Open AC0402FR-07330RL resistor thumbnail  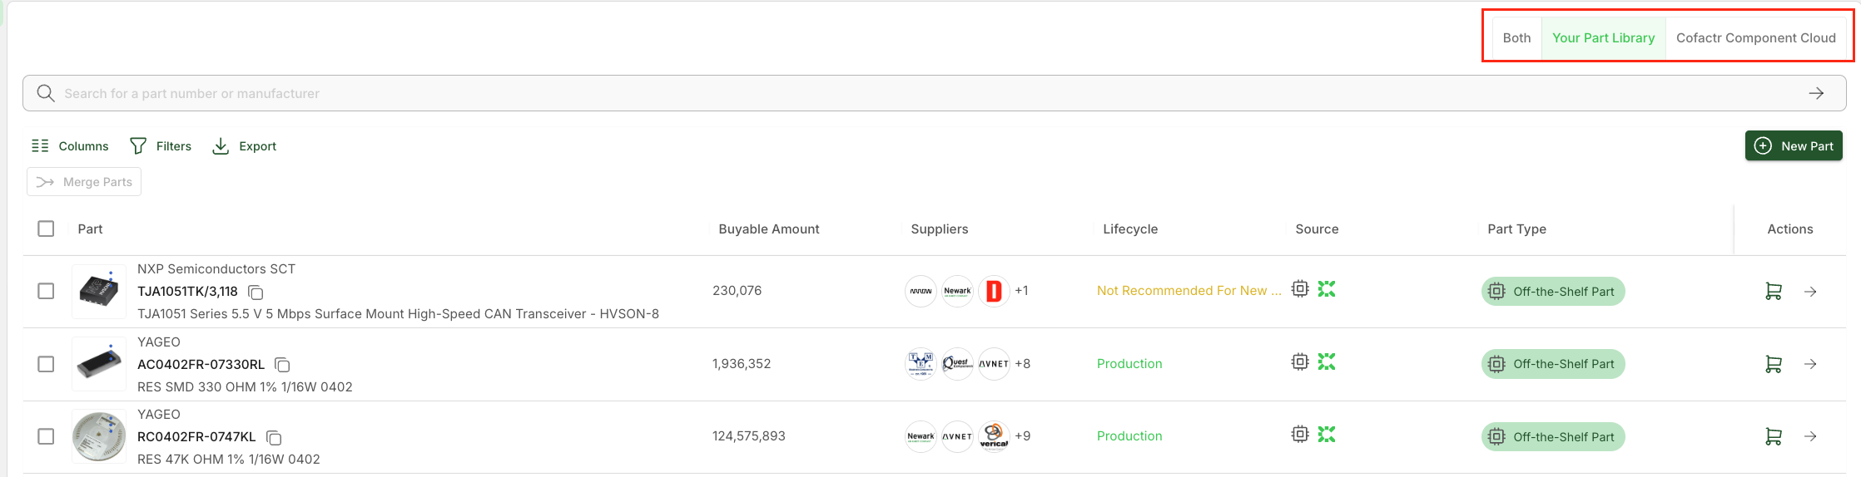click(99, 364)
